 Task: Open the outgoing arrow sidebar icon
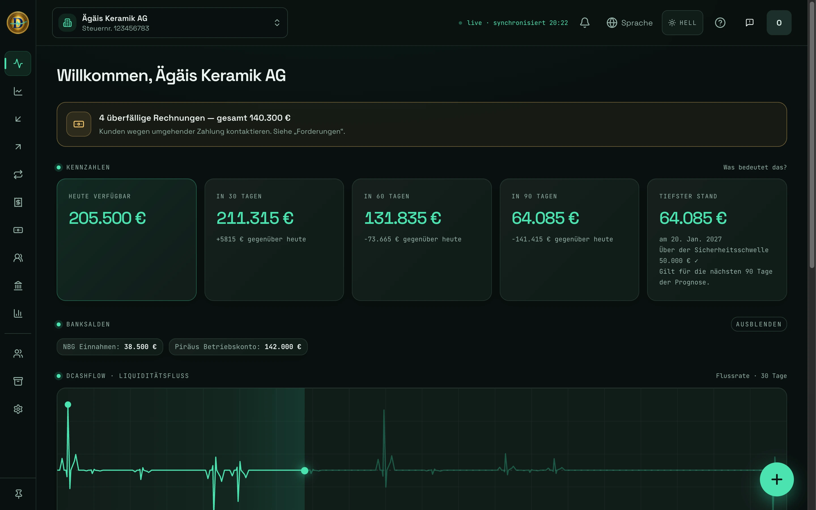pyautogui.click(x=18, y=147)
